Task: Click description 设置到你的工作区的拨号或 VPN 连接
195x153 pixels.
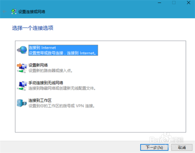Action: pos(62,106)
